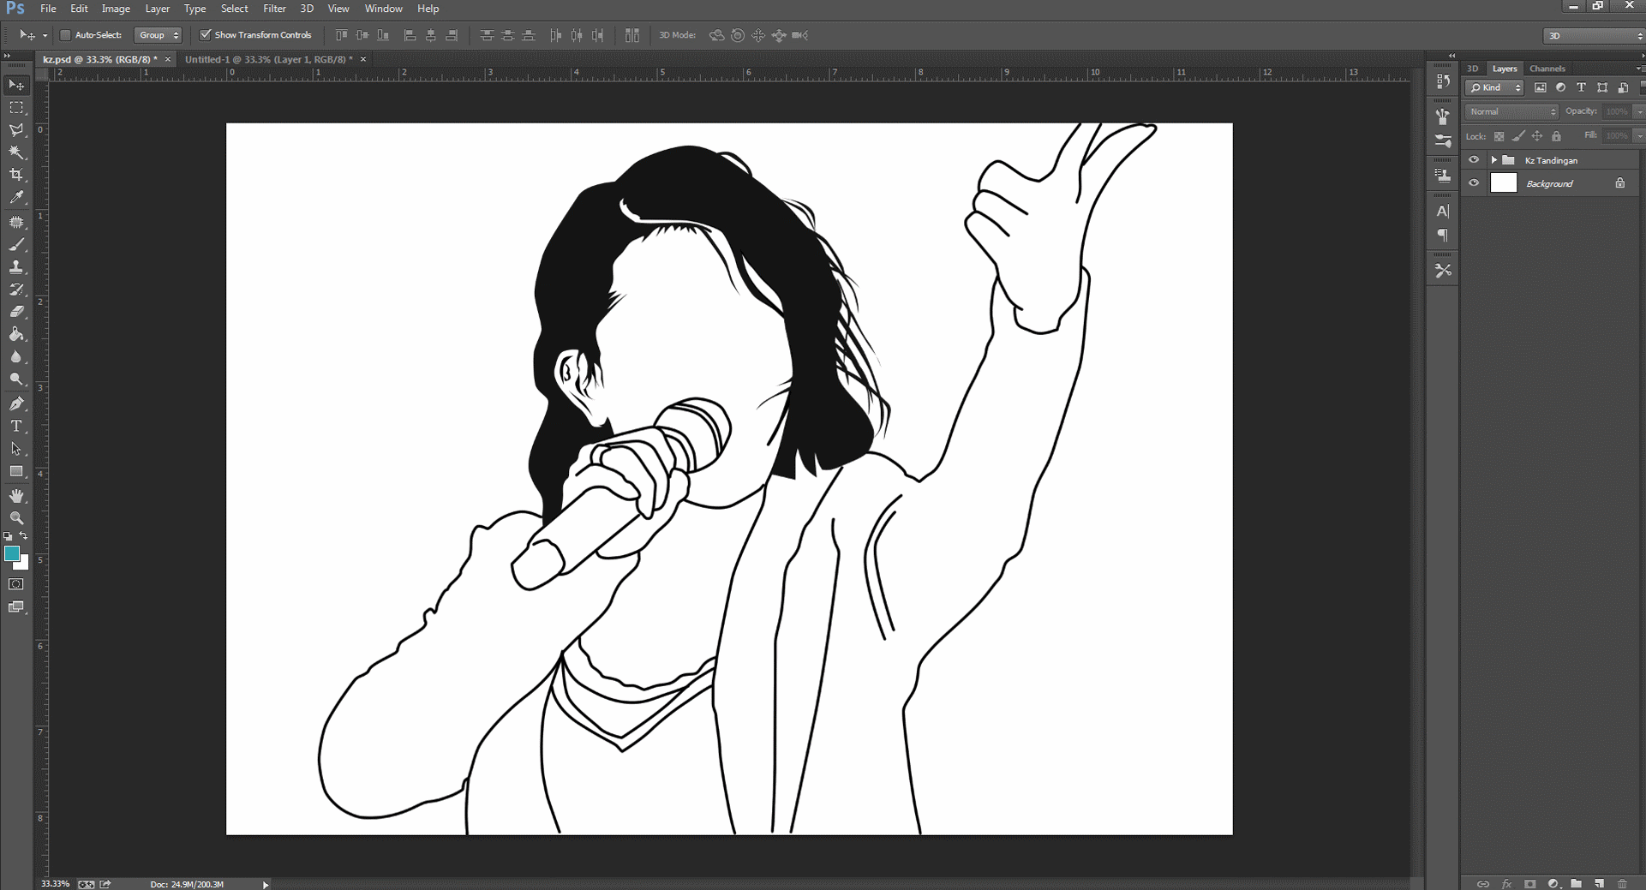Open the Layers panel options menu

pyautogui.click(x=1639, y=69)
